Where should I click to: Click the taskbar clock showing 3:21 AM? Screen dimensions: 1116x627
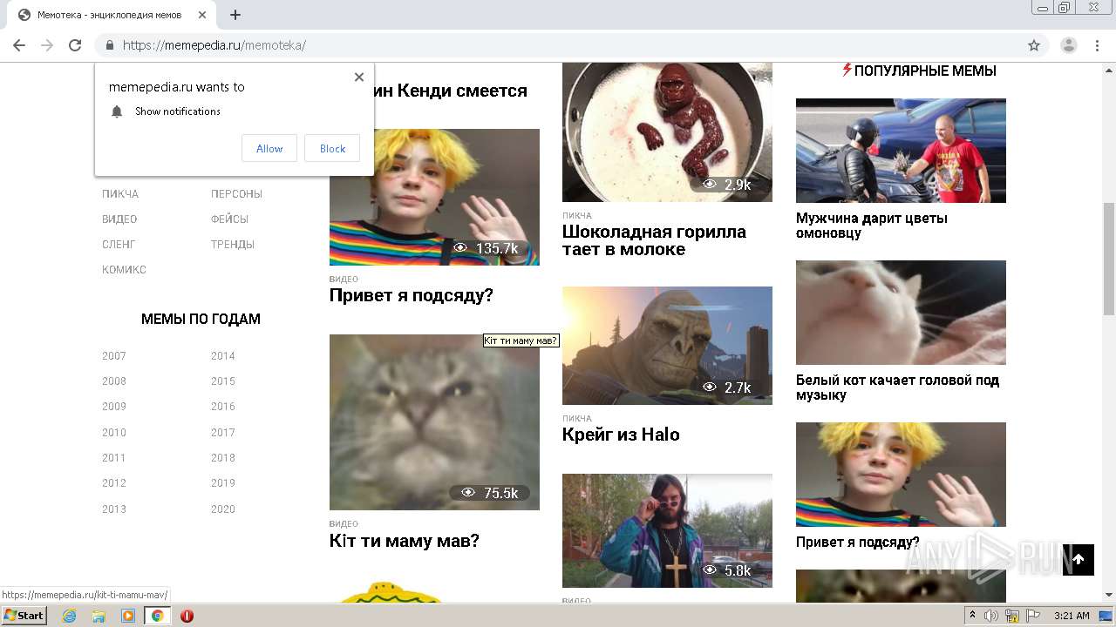click(1072, 616)
